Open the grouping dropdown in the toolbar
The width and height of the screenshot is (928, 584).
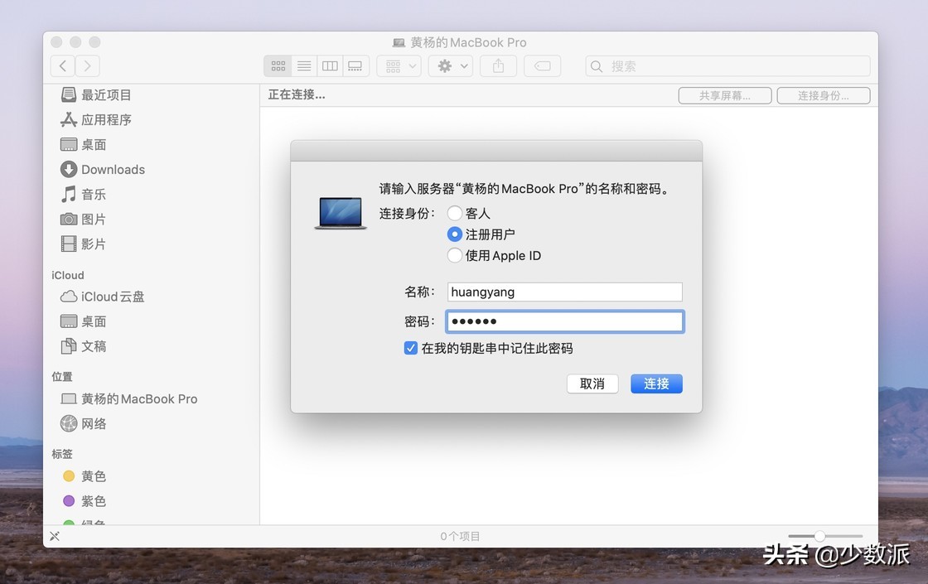pos(399,65)
